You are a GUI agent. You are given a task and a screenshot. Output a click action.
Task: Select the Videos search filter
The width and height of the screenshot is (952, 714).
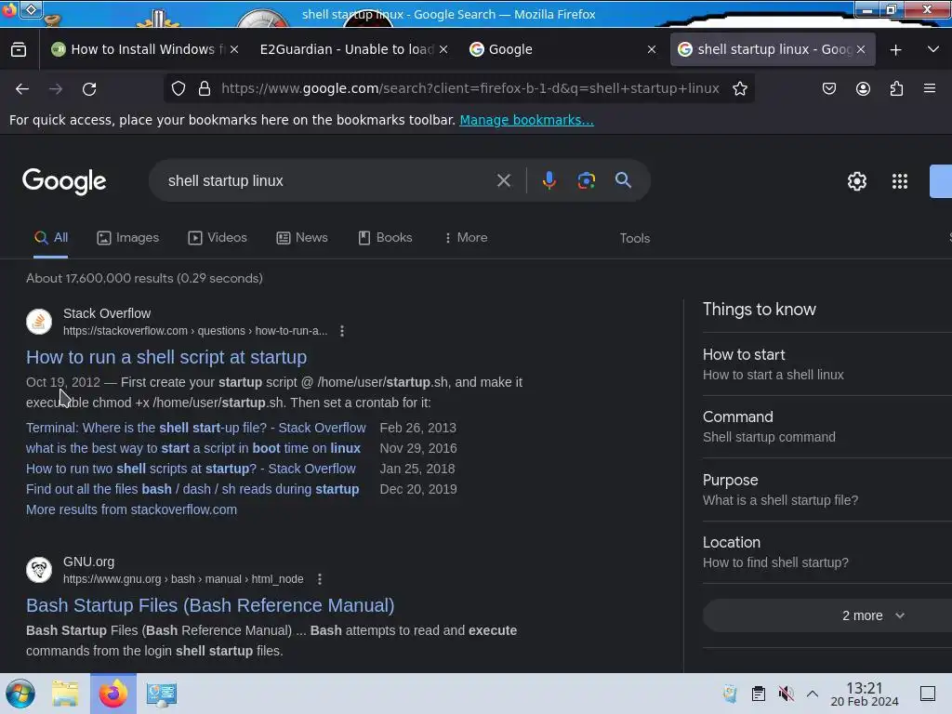click(218, 237)
